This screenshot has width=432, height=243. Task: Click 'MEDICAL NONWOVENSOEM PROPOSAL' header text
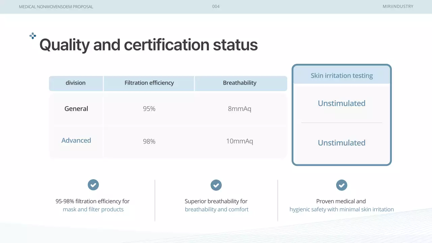[56, 7]
